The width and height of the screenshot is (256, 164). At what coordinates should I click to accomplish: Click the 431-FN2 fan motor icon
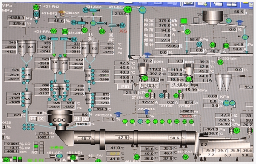36,7
